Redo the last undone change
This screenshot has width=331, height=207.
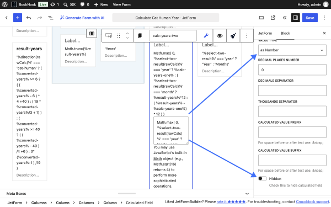[x=40, y=18]
